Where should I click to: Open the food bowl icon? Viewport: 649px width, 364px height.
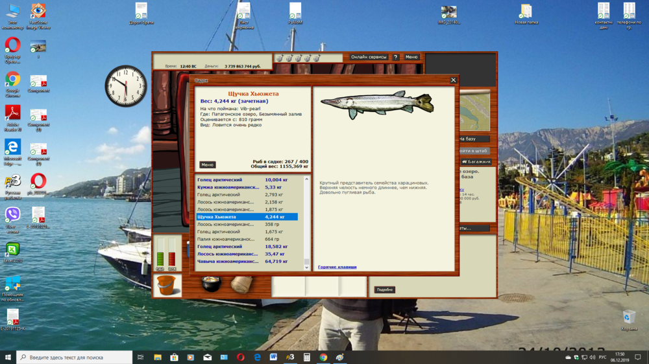click(211, 284)
